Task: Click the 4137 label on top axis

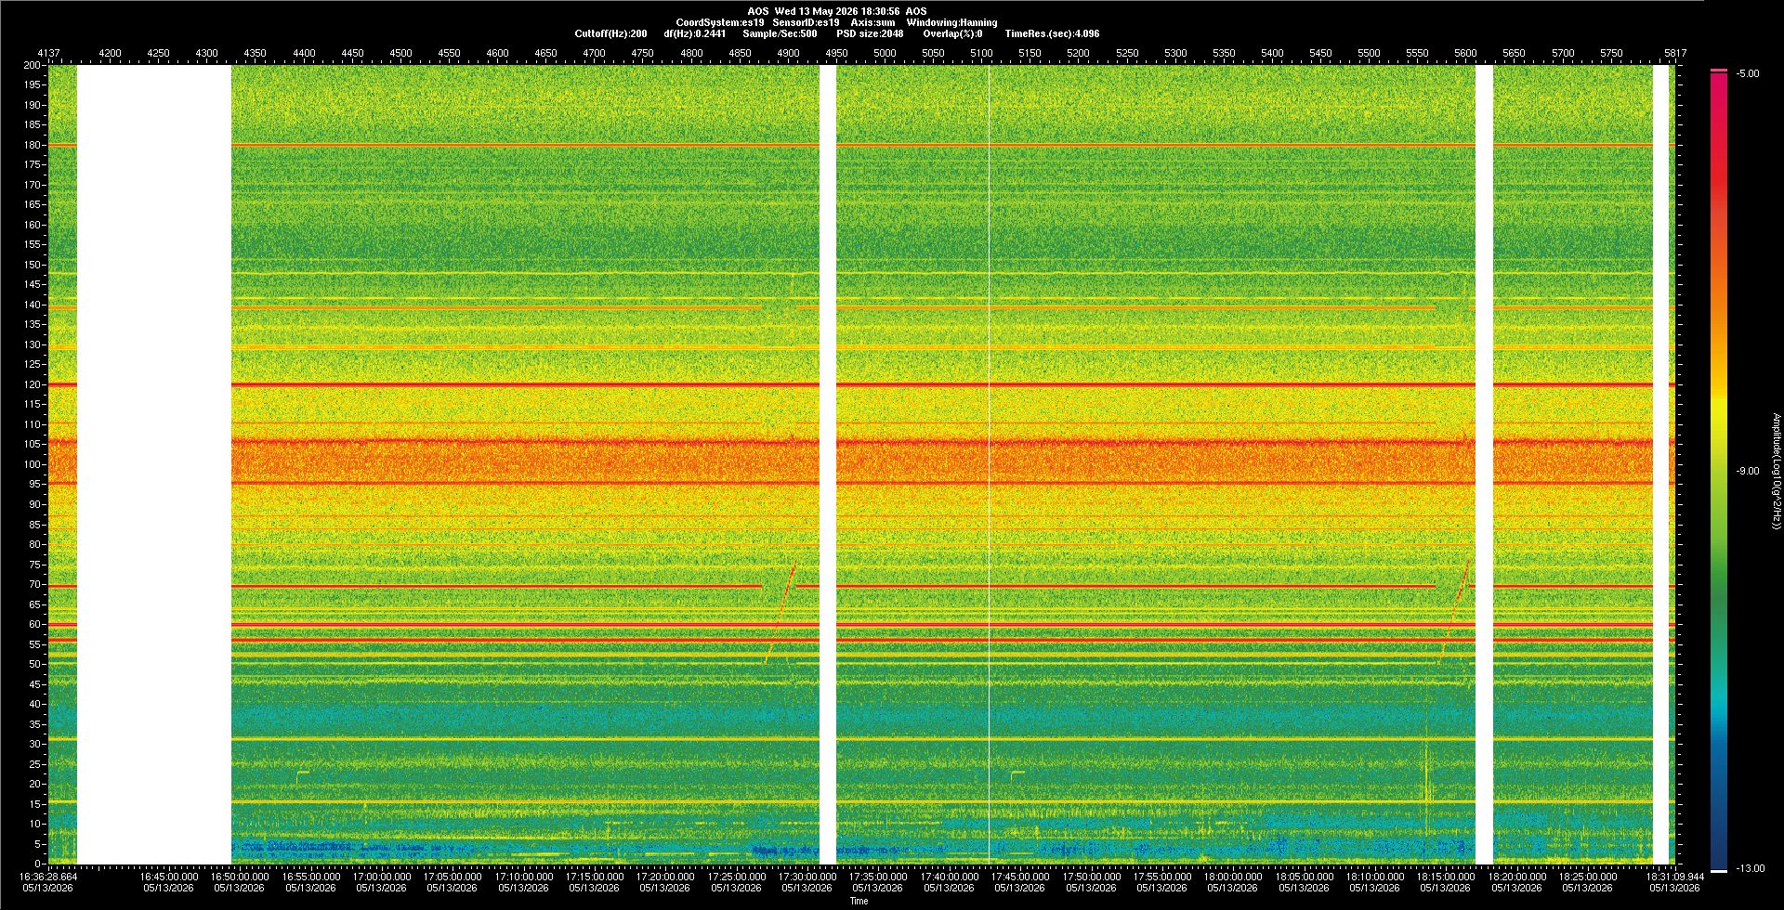Action: [x=48, y=53]
